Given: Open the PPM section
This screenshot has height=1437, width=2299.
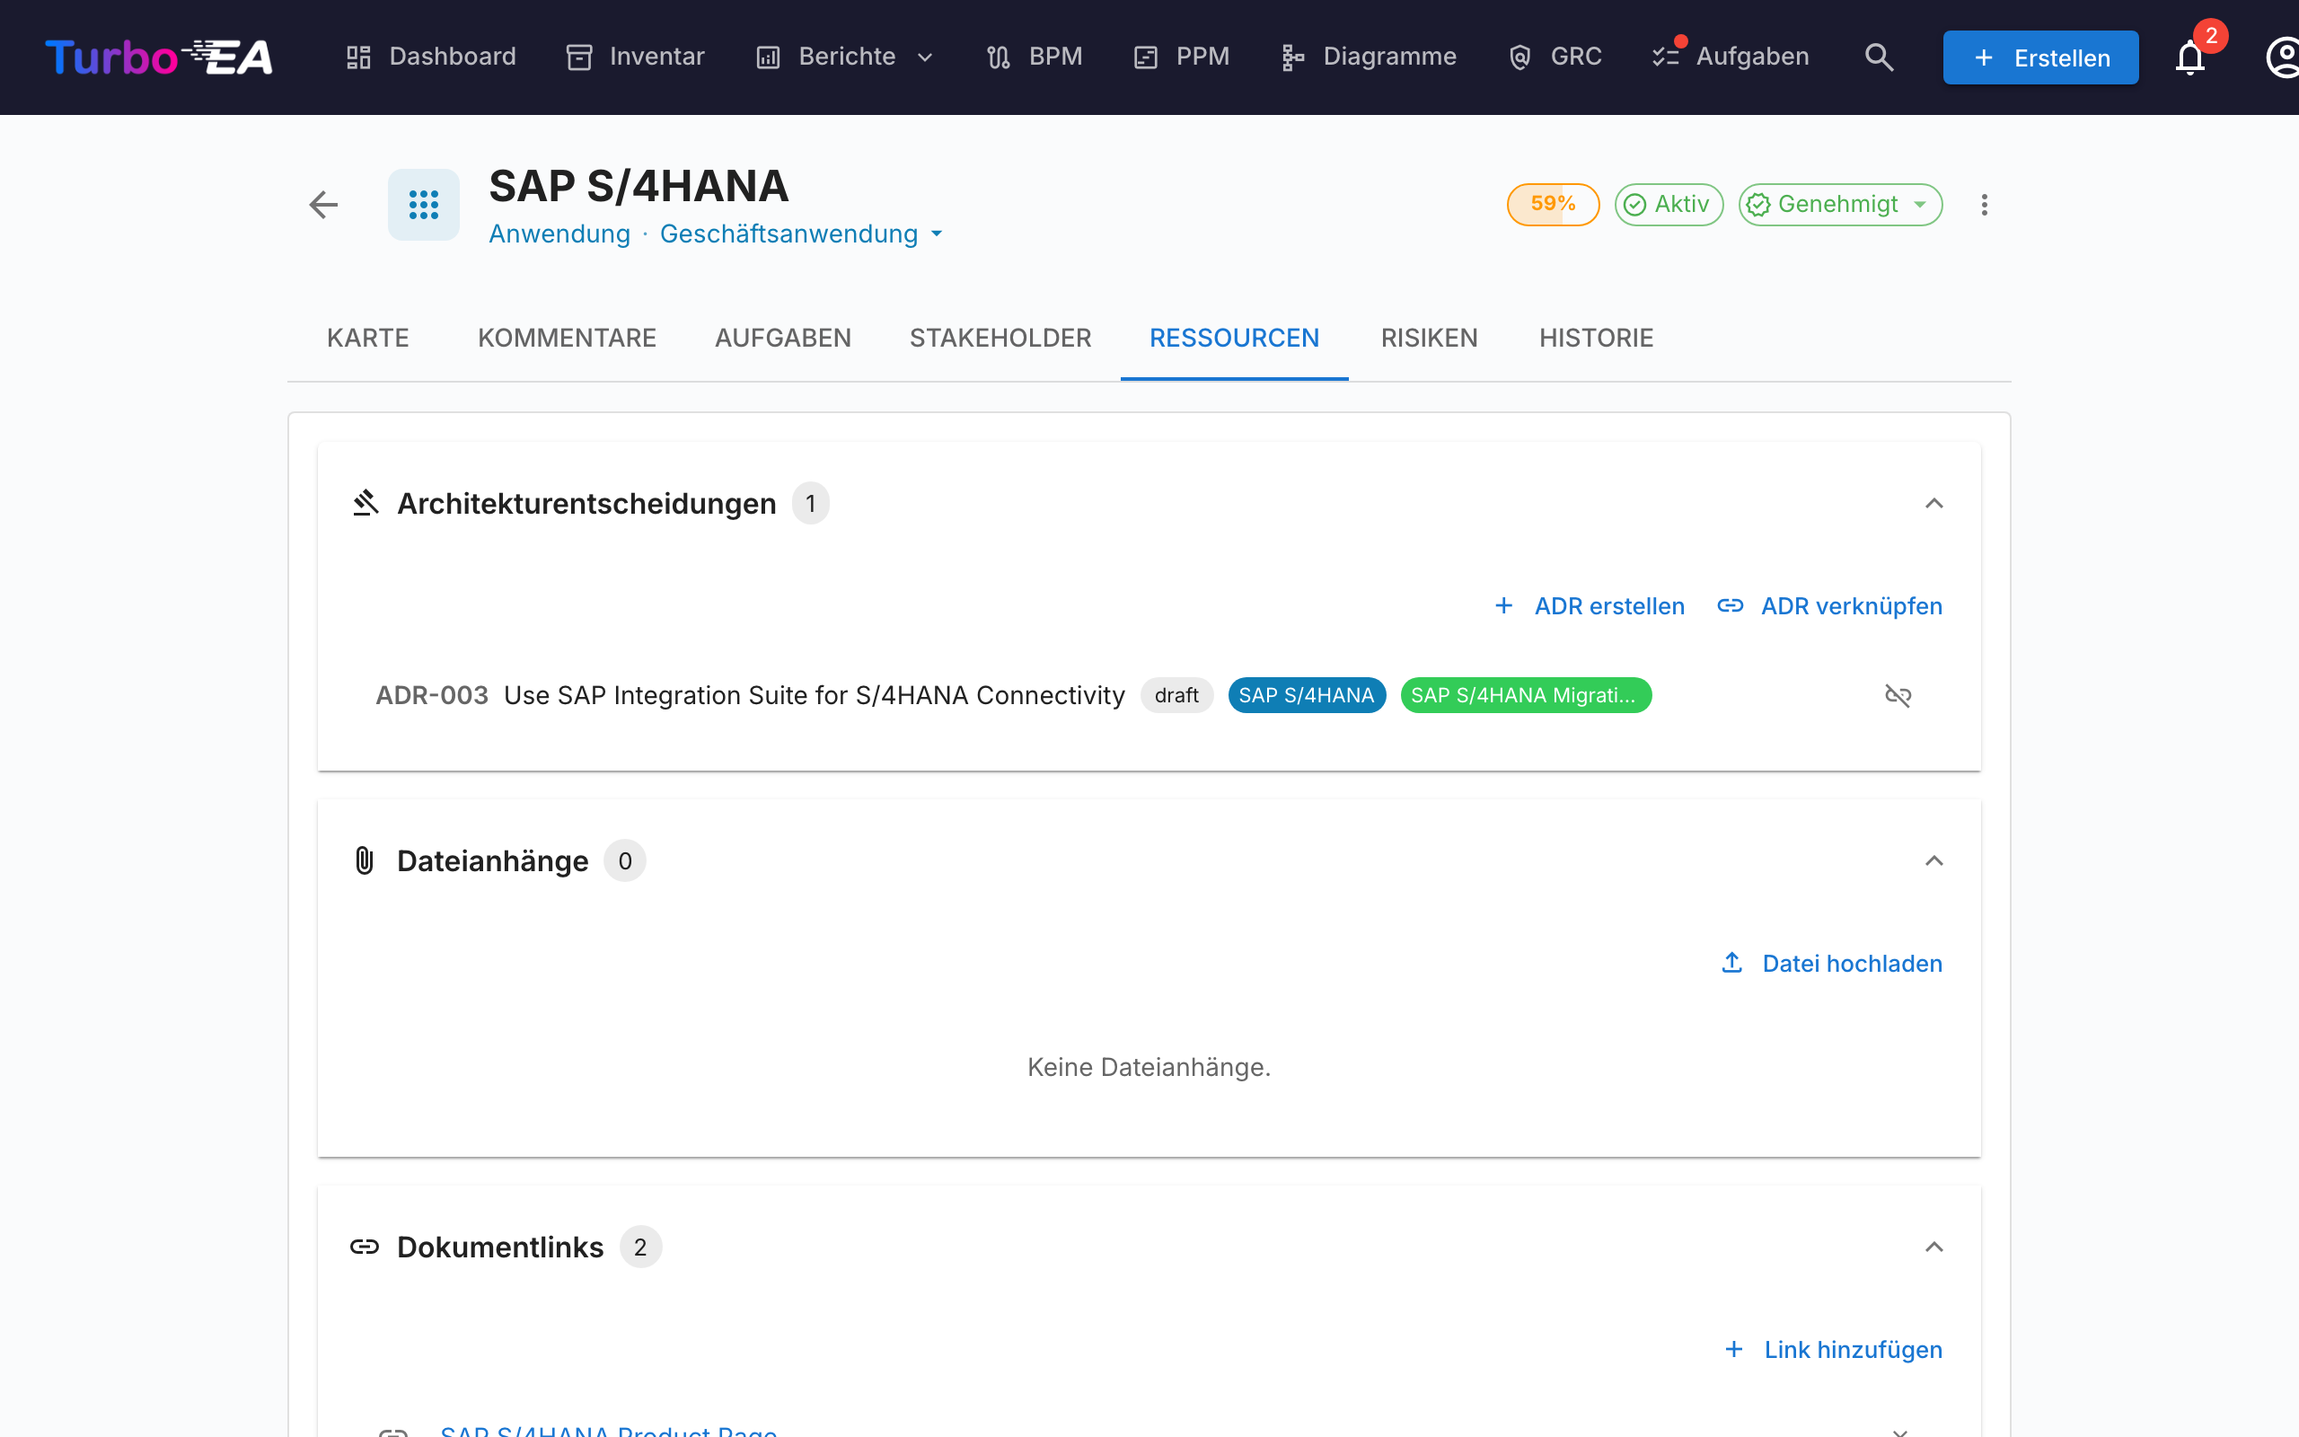Looking at the screenshot, I should [x=1182, y=57].
